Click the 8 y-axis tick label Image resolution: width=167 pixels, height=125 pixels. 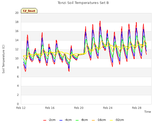(x=18, y=68)
